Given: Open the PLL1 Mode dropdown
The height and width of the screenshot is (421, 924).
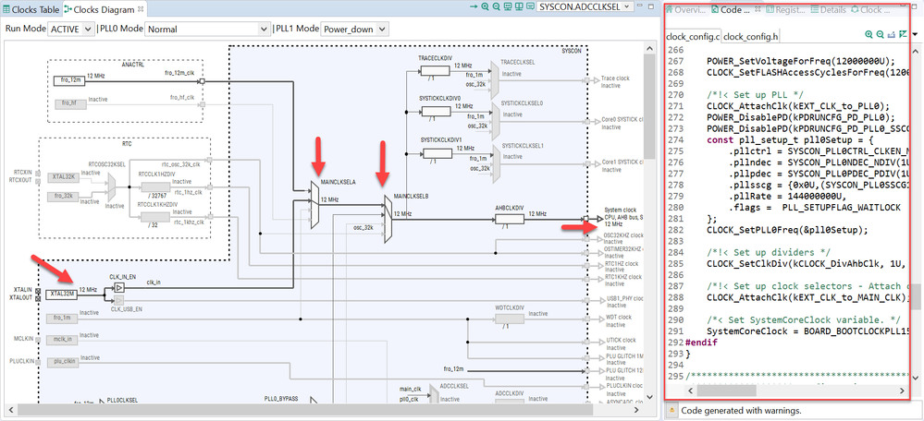Looking at the screenshot, I should point(354,29).
